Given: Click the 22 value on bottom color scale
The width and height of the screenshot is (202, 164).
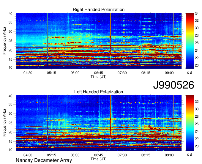Looking at the screenshot, I should [x=197, y=139].
